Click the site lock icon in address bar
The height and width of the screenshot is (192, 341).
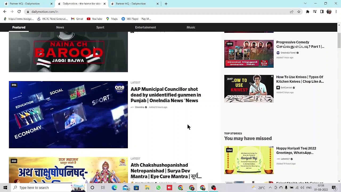pos(28,12)
